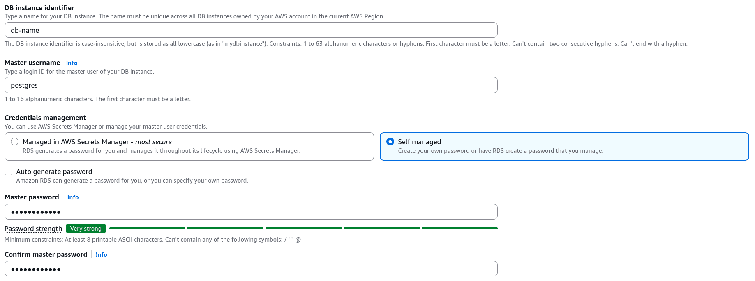Click the Confirm master password input field

tap(251, 269)
